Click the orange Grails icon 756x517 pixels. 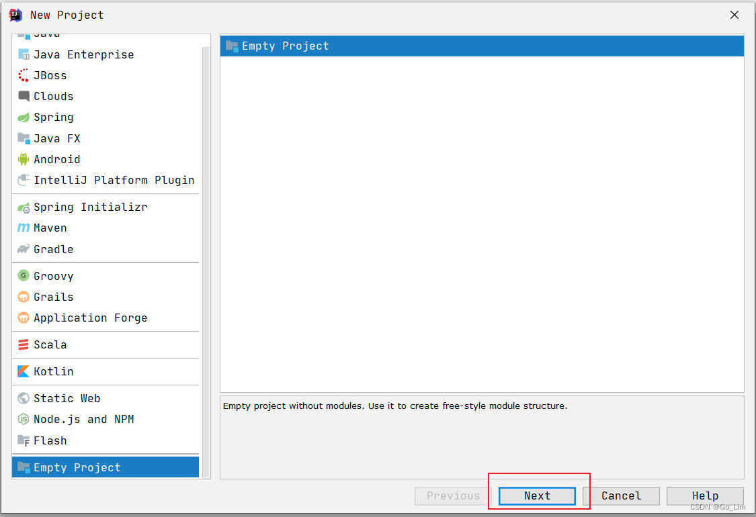pyautogui.click(x=23, y=297)
